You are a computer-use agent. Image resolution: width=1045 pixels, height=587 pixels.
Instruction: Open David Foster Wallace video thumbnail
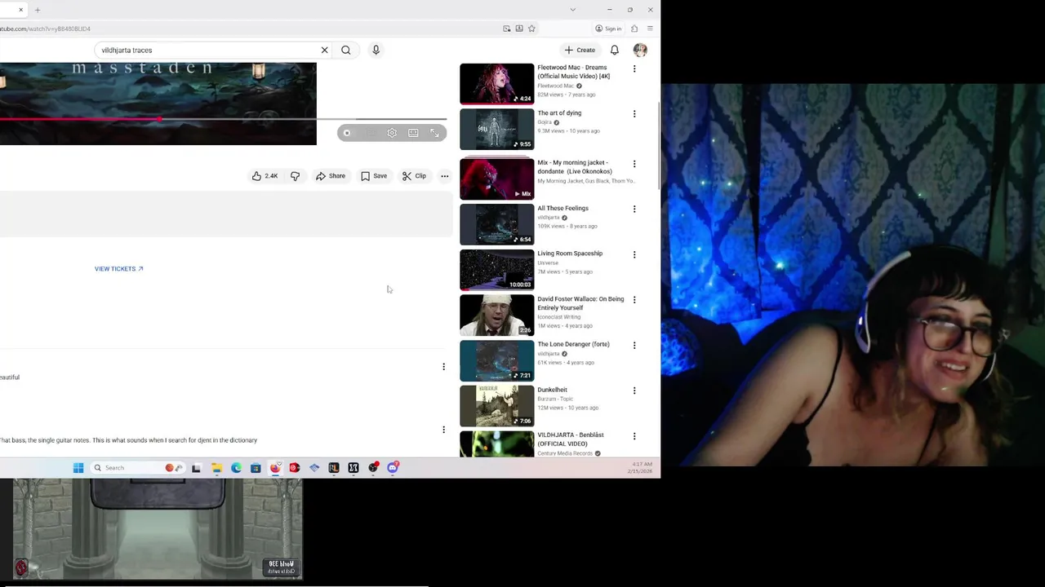tap(496, 315)
